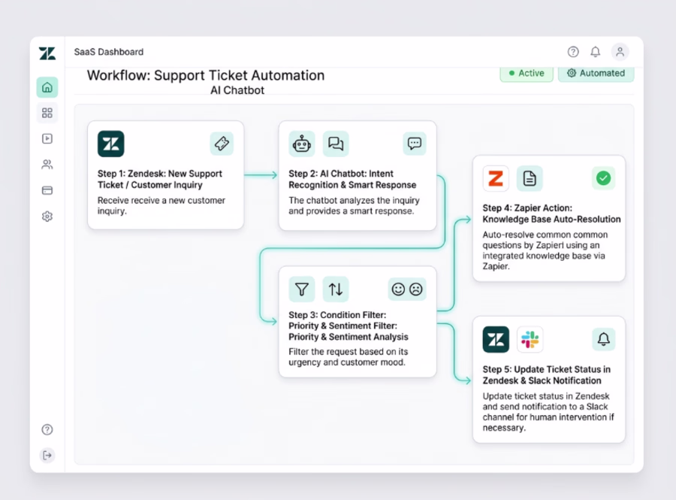This screenshot has height=500, width=676.
Task: Click 'Filter the request based on its urgency' text
Action: point(349,357)
